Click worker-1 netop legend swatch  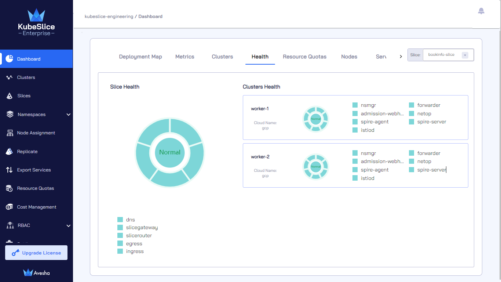pos(412,113)
